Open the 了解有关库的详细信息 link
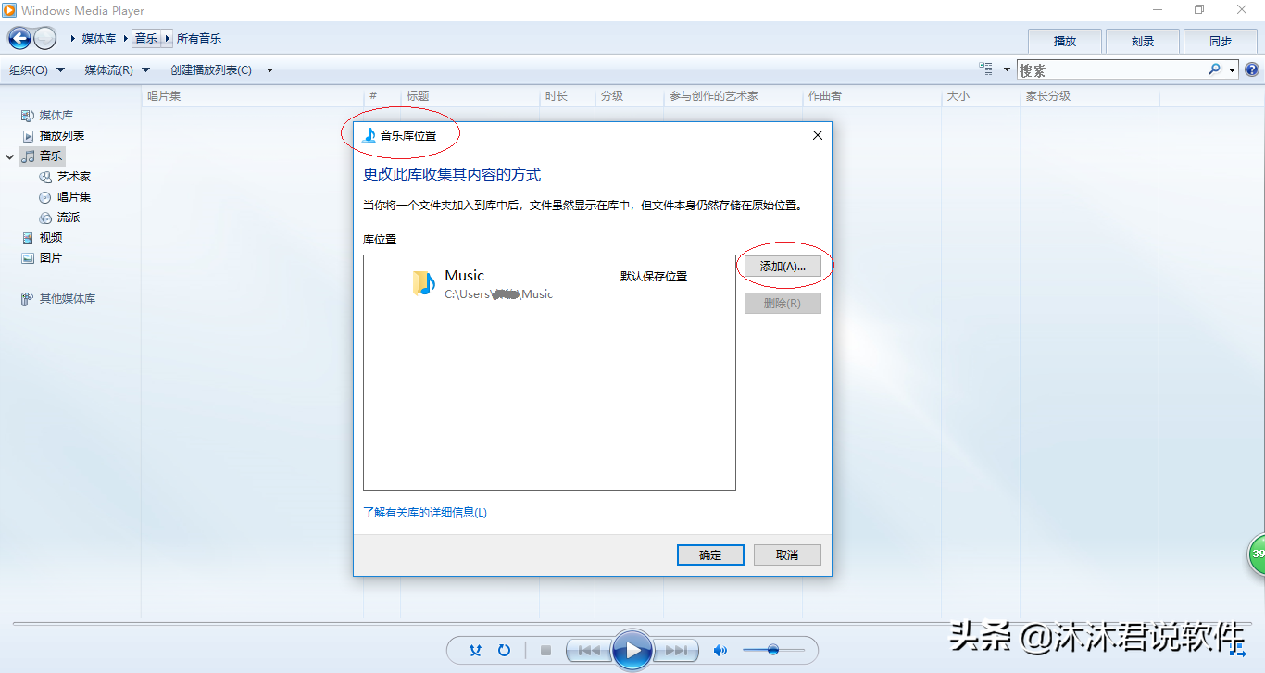The image size is (1265, 673). click(x=426, y=512)
